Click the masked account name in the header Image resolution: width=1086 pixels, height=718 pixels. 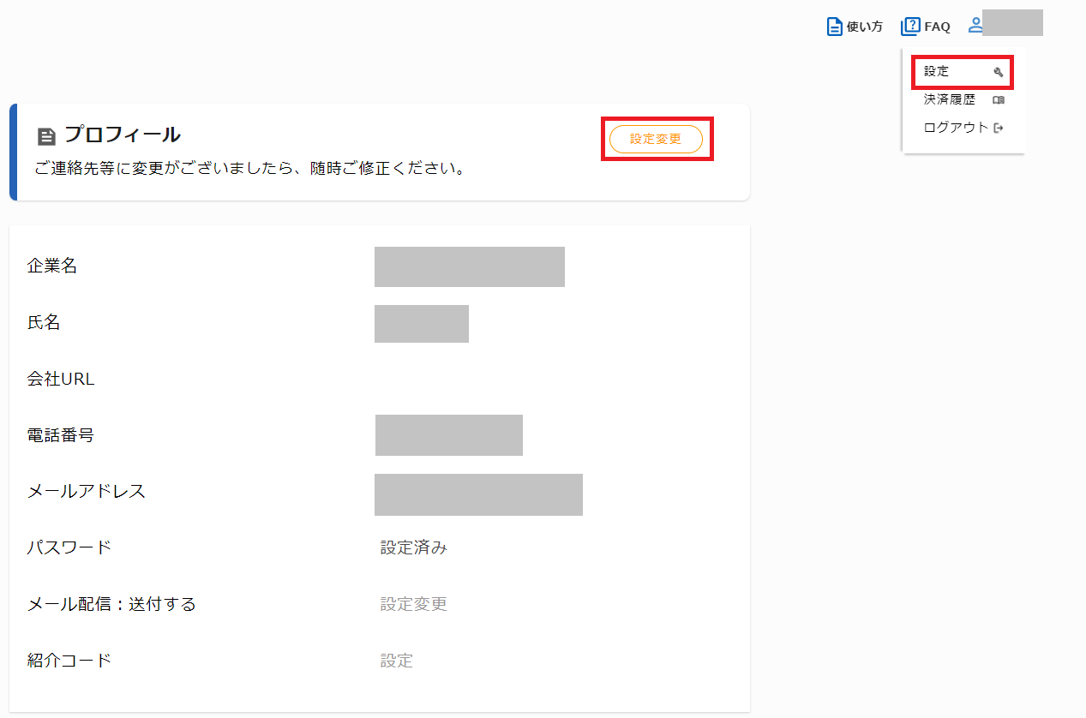pos(1015,23)
